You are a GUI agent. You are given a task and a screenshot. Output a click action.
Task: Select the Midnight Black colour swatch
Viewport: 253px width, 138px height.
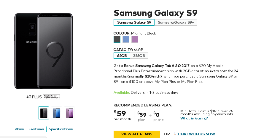117,39
